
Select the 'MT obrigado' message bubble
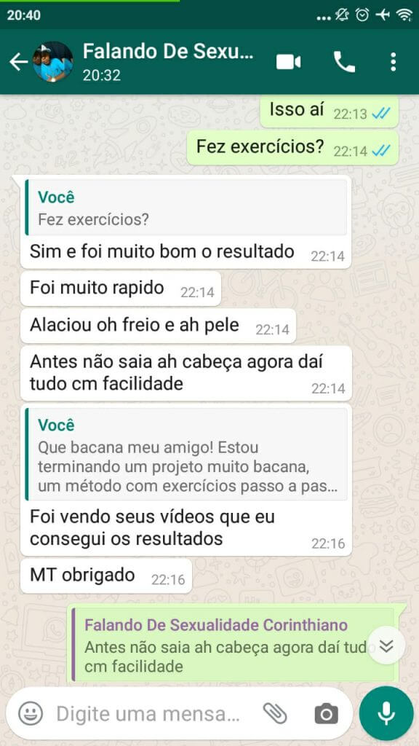tap(106, 576)
